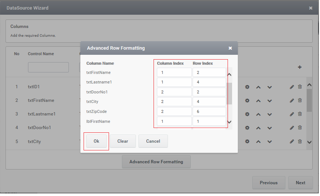Click Cancel in the formatting dialog
The height and width of the screenshot is (196, 320).
point(153,141)
